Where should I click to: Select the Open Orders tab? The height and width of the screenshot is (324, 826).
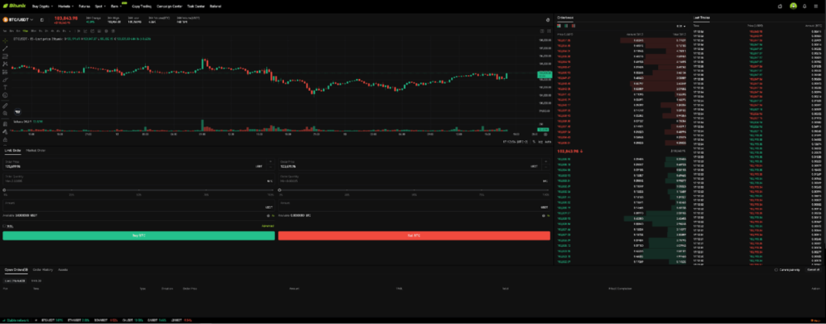[16, 269]
